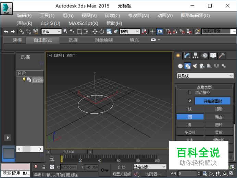Switch to the 自由形式 ribbon tab
This screenshot has width=237, height=178.
pyautogui.click(x=43, y=40)
